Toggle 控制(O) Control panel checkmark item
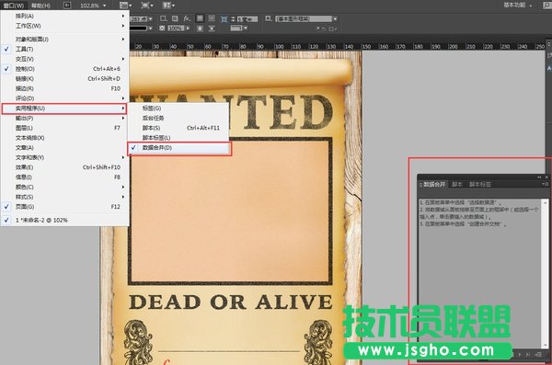This screenshot has width=552, height=365. (x=64, y=69)
